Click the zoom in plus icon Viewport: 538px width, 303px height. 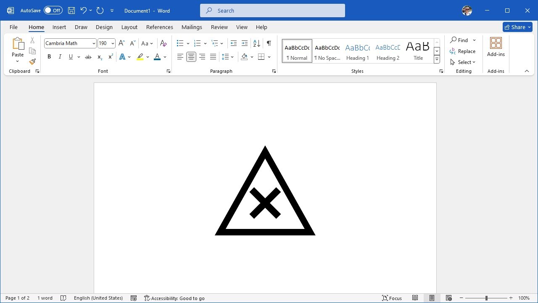coord(511,298)
